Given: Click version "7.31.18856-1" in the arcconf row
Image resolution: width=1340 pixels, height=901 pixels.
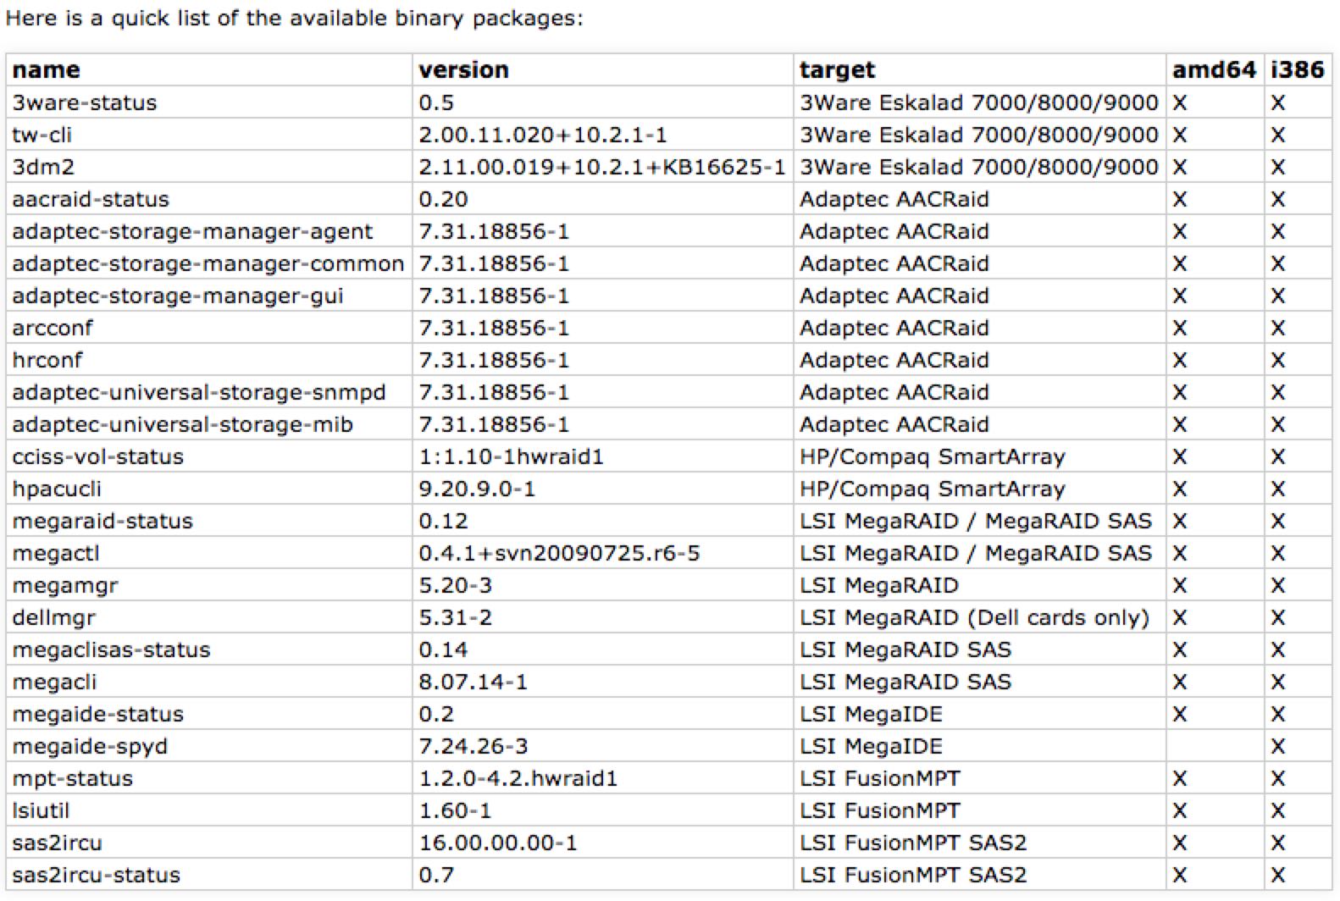Looking at the screenshot, I should 494,328.
